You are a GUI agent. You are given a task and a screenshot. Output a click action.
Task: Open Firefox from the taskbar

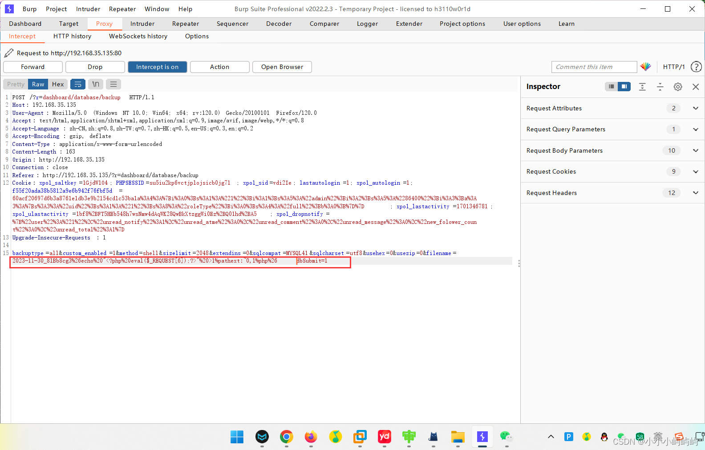pyautogui.click(x=311, y=437)
